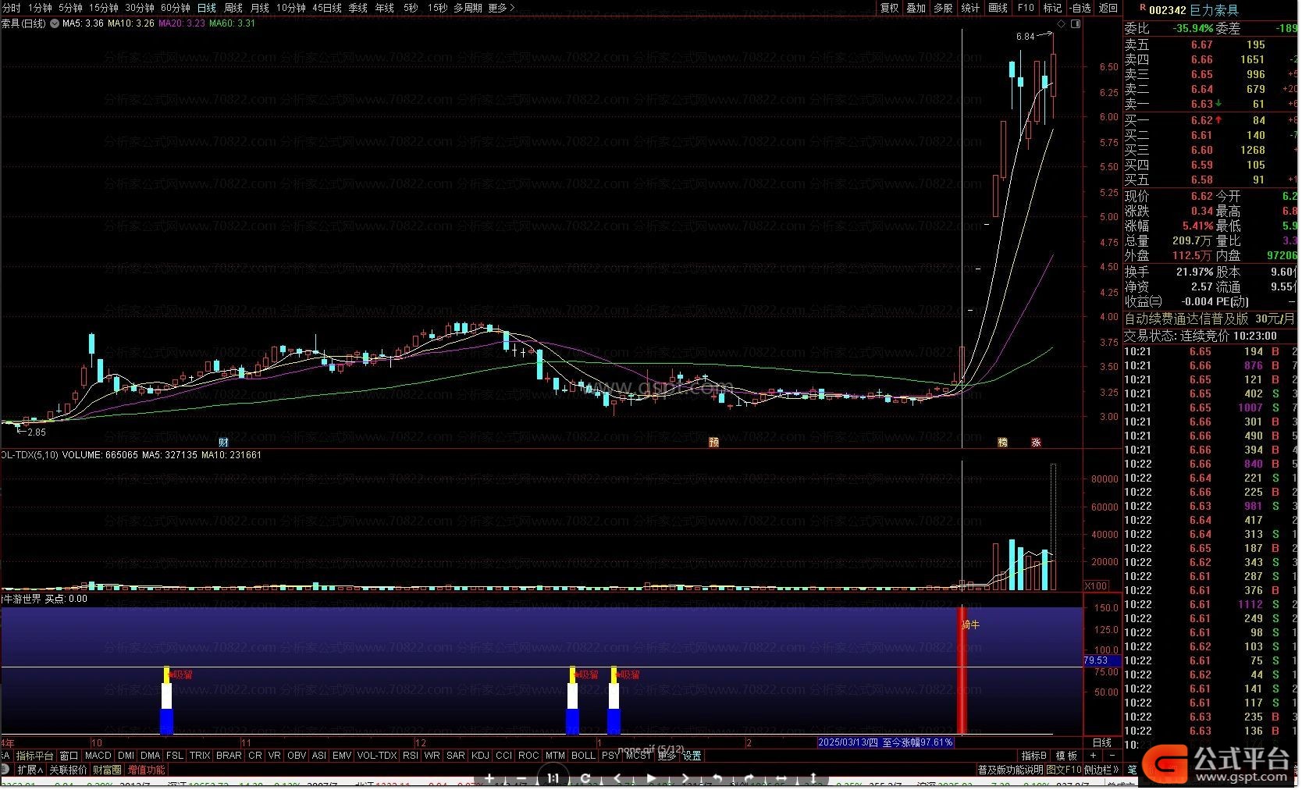Click the zoom-in plus icon in image viewer controls
This screenshot has height=790, width=1302.
[x=489, y=778]
